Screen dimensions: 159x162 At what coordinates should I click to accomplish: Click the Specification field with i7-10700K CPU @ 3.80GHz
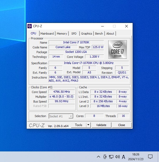click(x=89, y=63)
